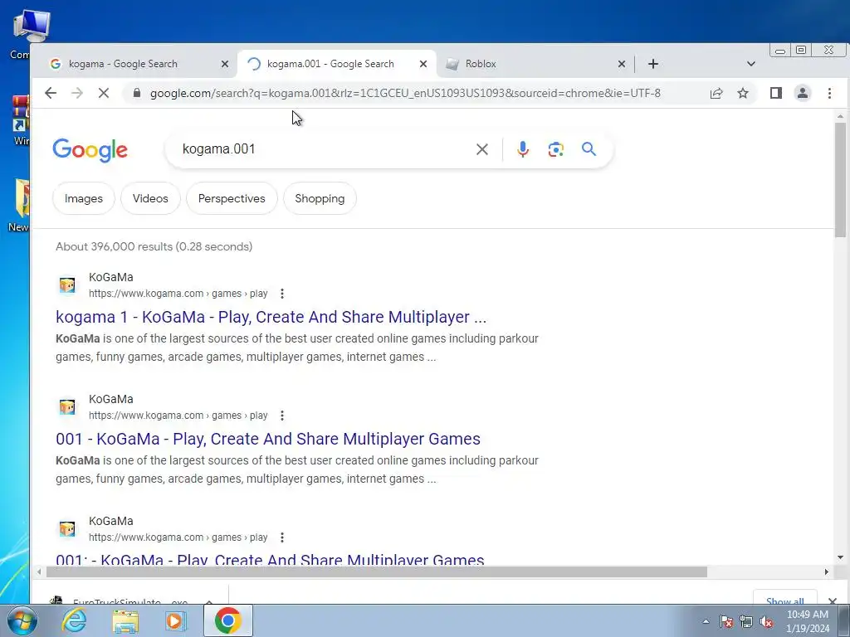Click the Google logo
This screenshot has width=850, height=637.
click(x=90, y=150)
